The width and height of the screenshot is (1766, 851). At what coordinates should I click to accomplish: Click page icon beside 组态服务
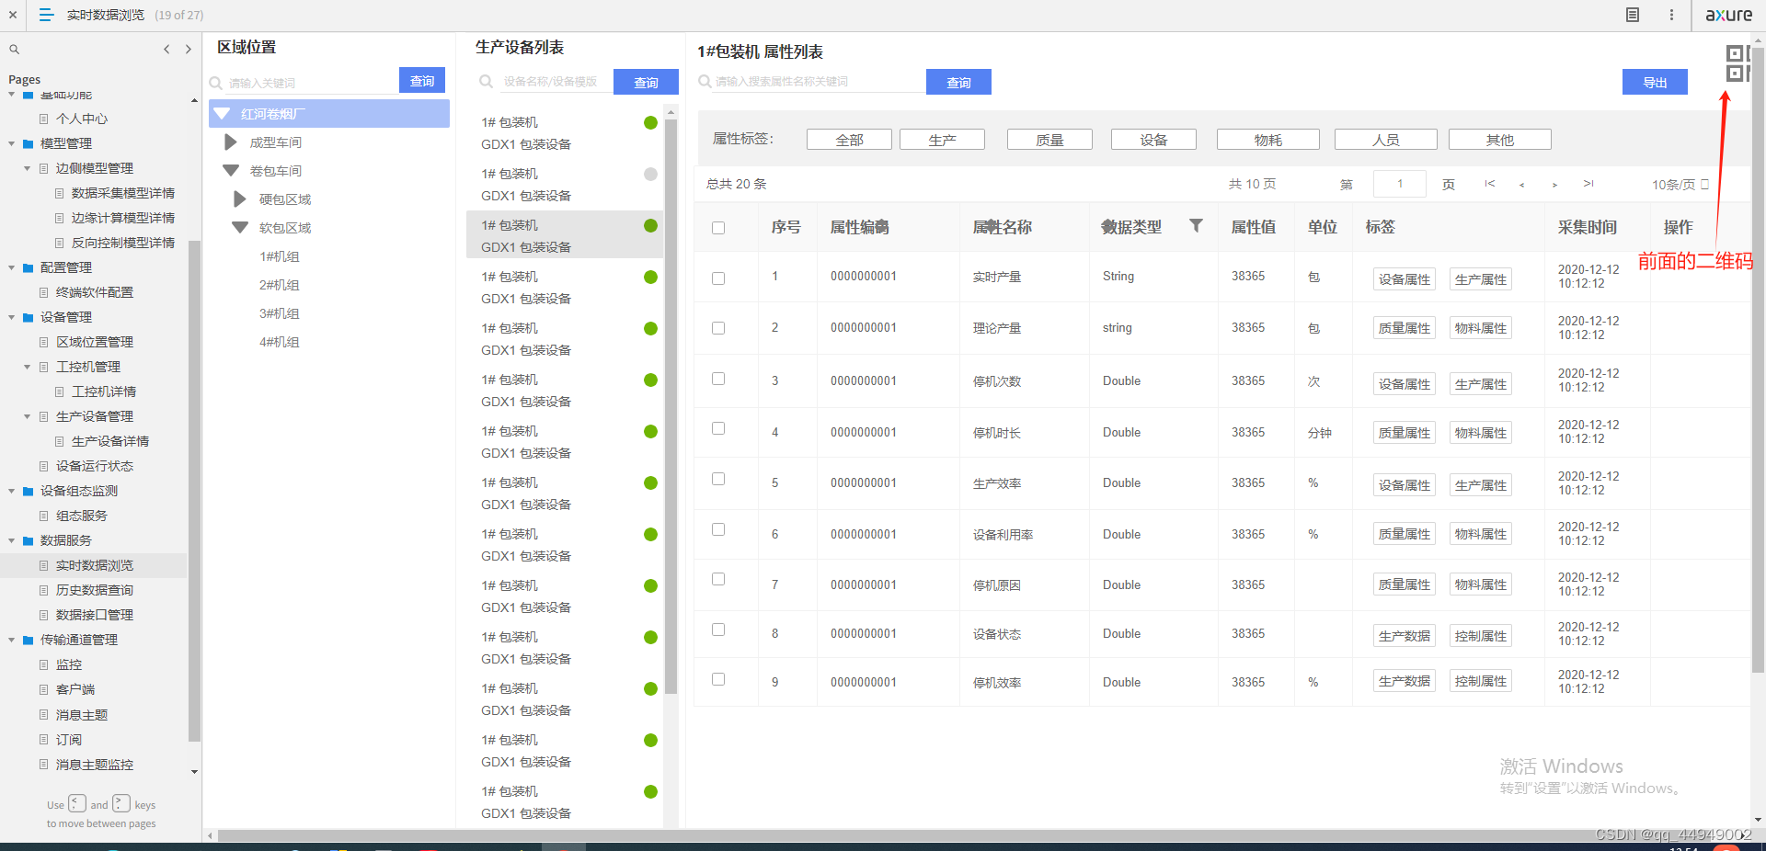(44, 516)
